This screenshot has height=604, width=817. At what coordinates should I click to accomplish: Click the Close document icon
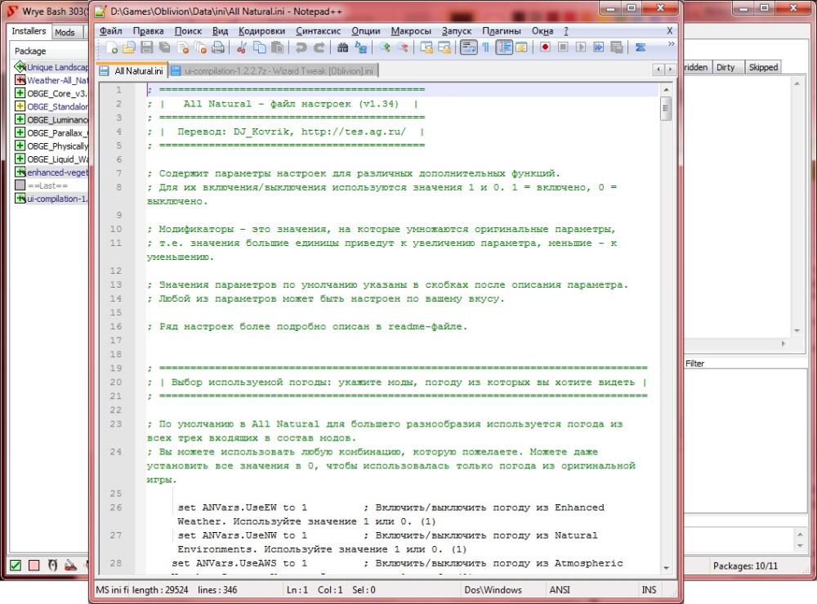tap(183, 48)
